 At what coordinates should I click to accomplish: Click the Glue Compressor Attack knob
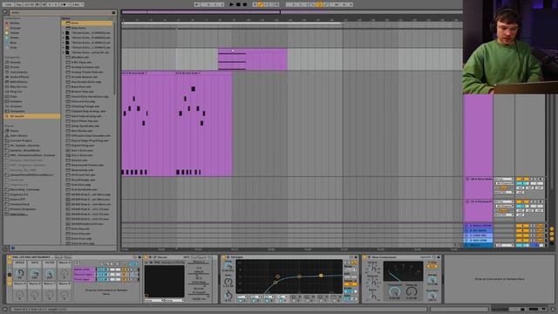372,268
